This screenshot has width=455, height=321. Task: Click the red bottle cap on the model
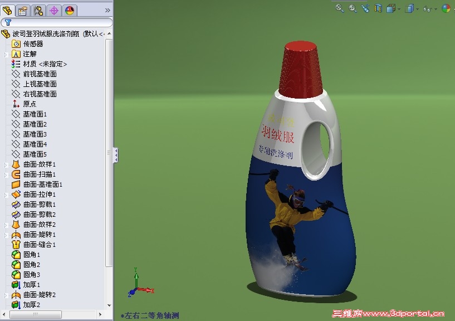point(301,70)
